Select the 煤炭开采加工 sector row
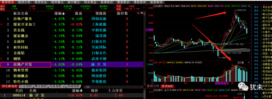The width and height of the screenshot is (272, 99). point(72,24)
